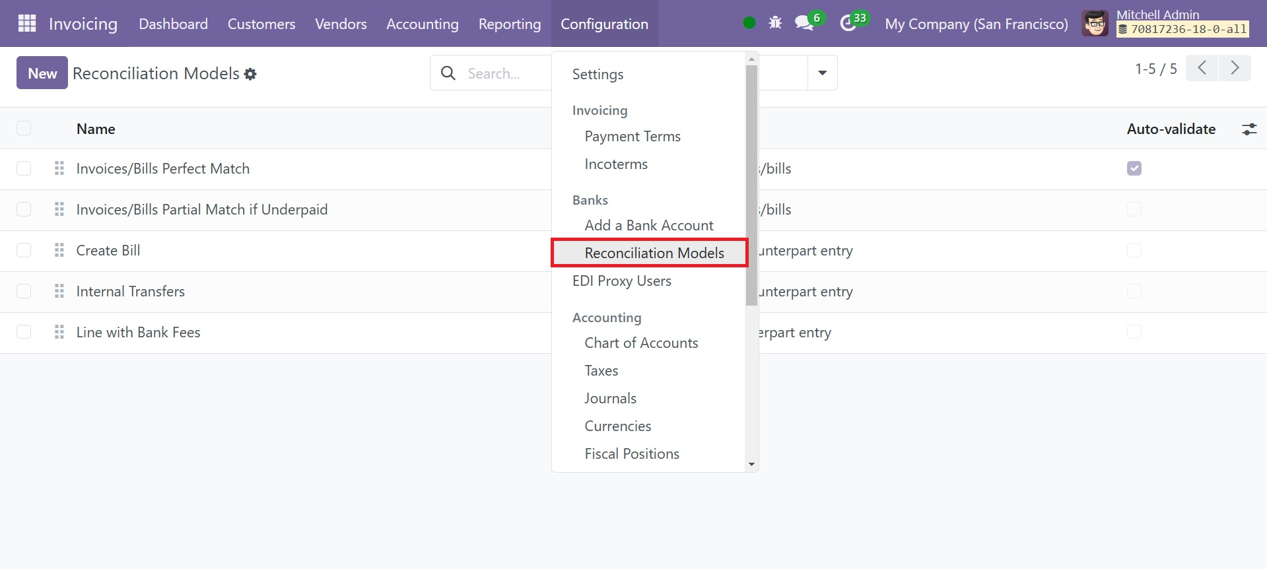1267x569 pixels.
Task: Open Taxes configuration
Action: [x=601, y=370]
